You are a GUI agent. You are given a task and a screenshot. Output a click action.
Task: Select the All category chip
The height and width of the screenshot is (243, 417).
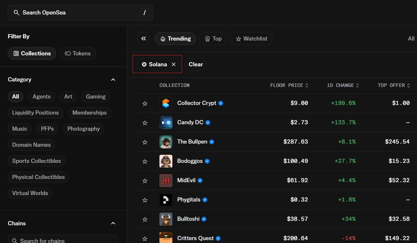(15, 97)
